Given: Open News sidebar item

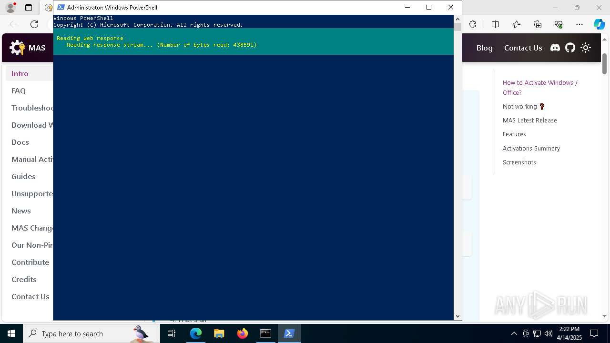Looking at the screenshot, I should (x=21, y=211).
